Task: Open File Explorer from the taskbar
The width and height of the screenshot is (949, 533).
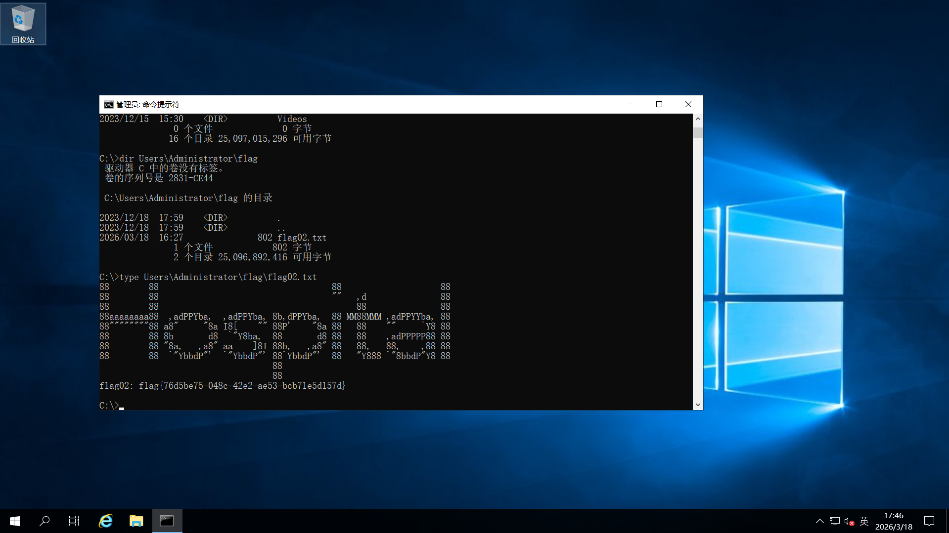Action: pos(136,521)
